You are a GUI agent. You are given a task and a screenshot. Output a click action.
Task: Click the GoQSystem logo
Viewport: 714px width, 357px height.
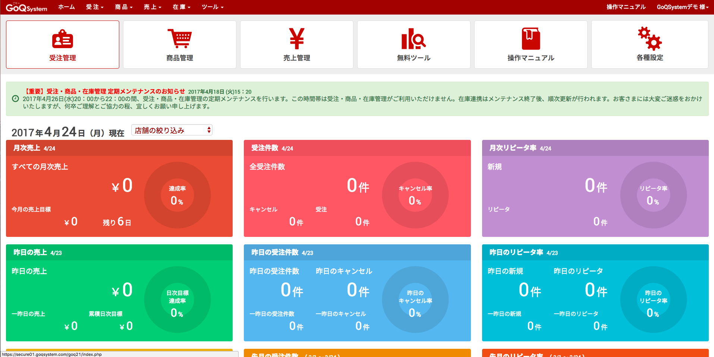coord(26,7)
